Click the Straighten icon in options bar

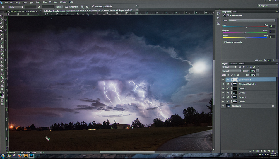[66, 7]
